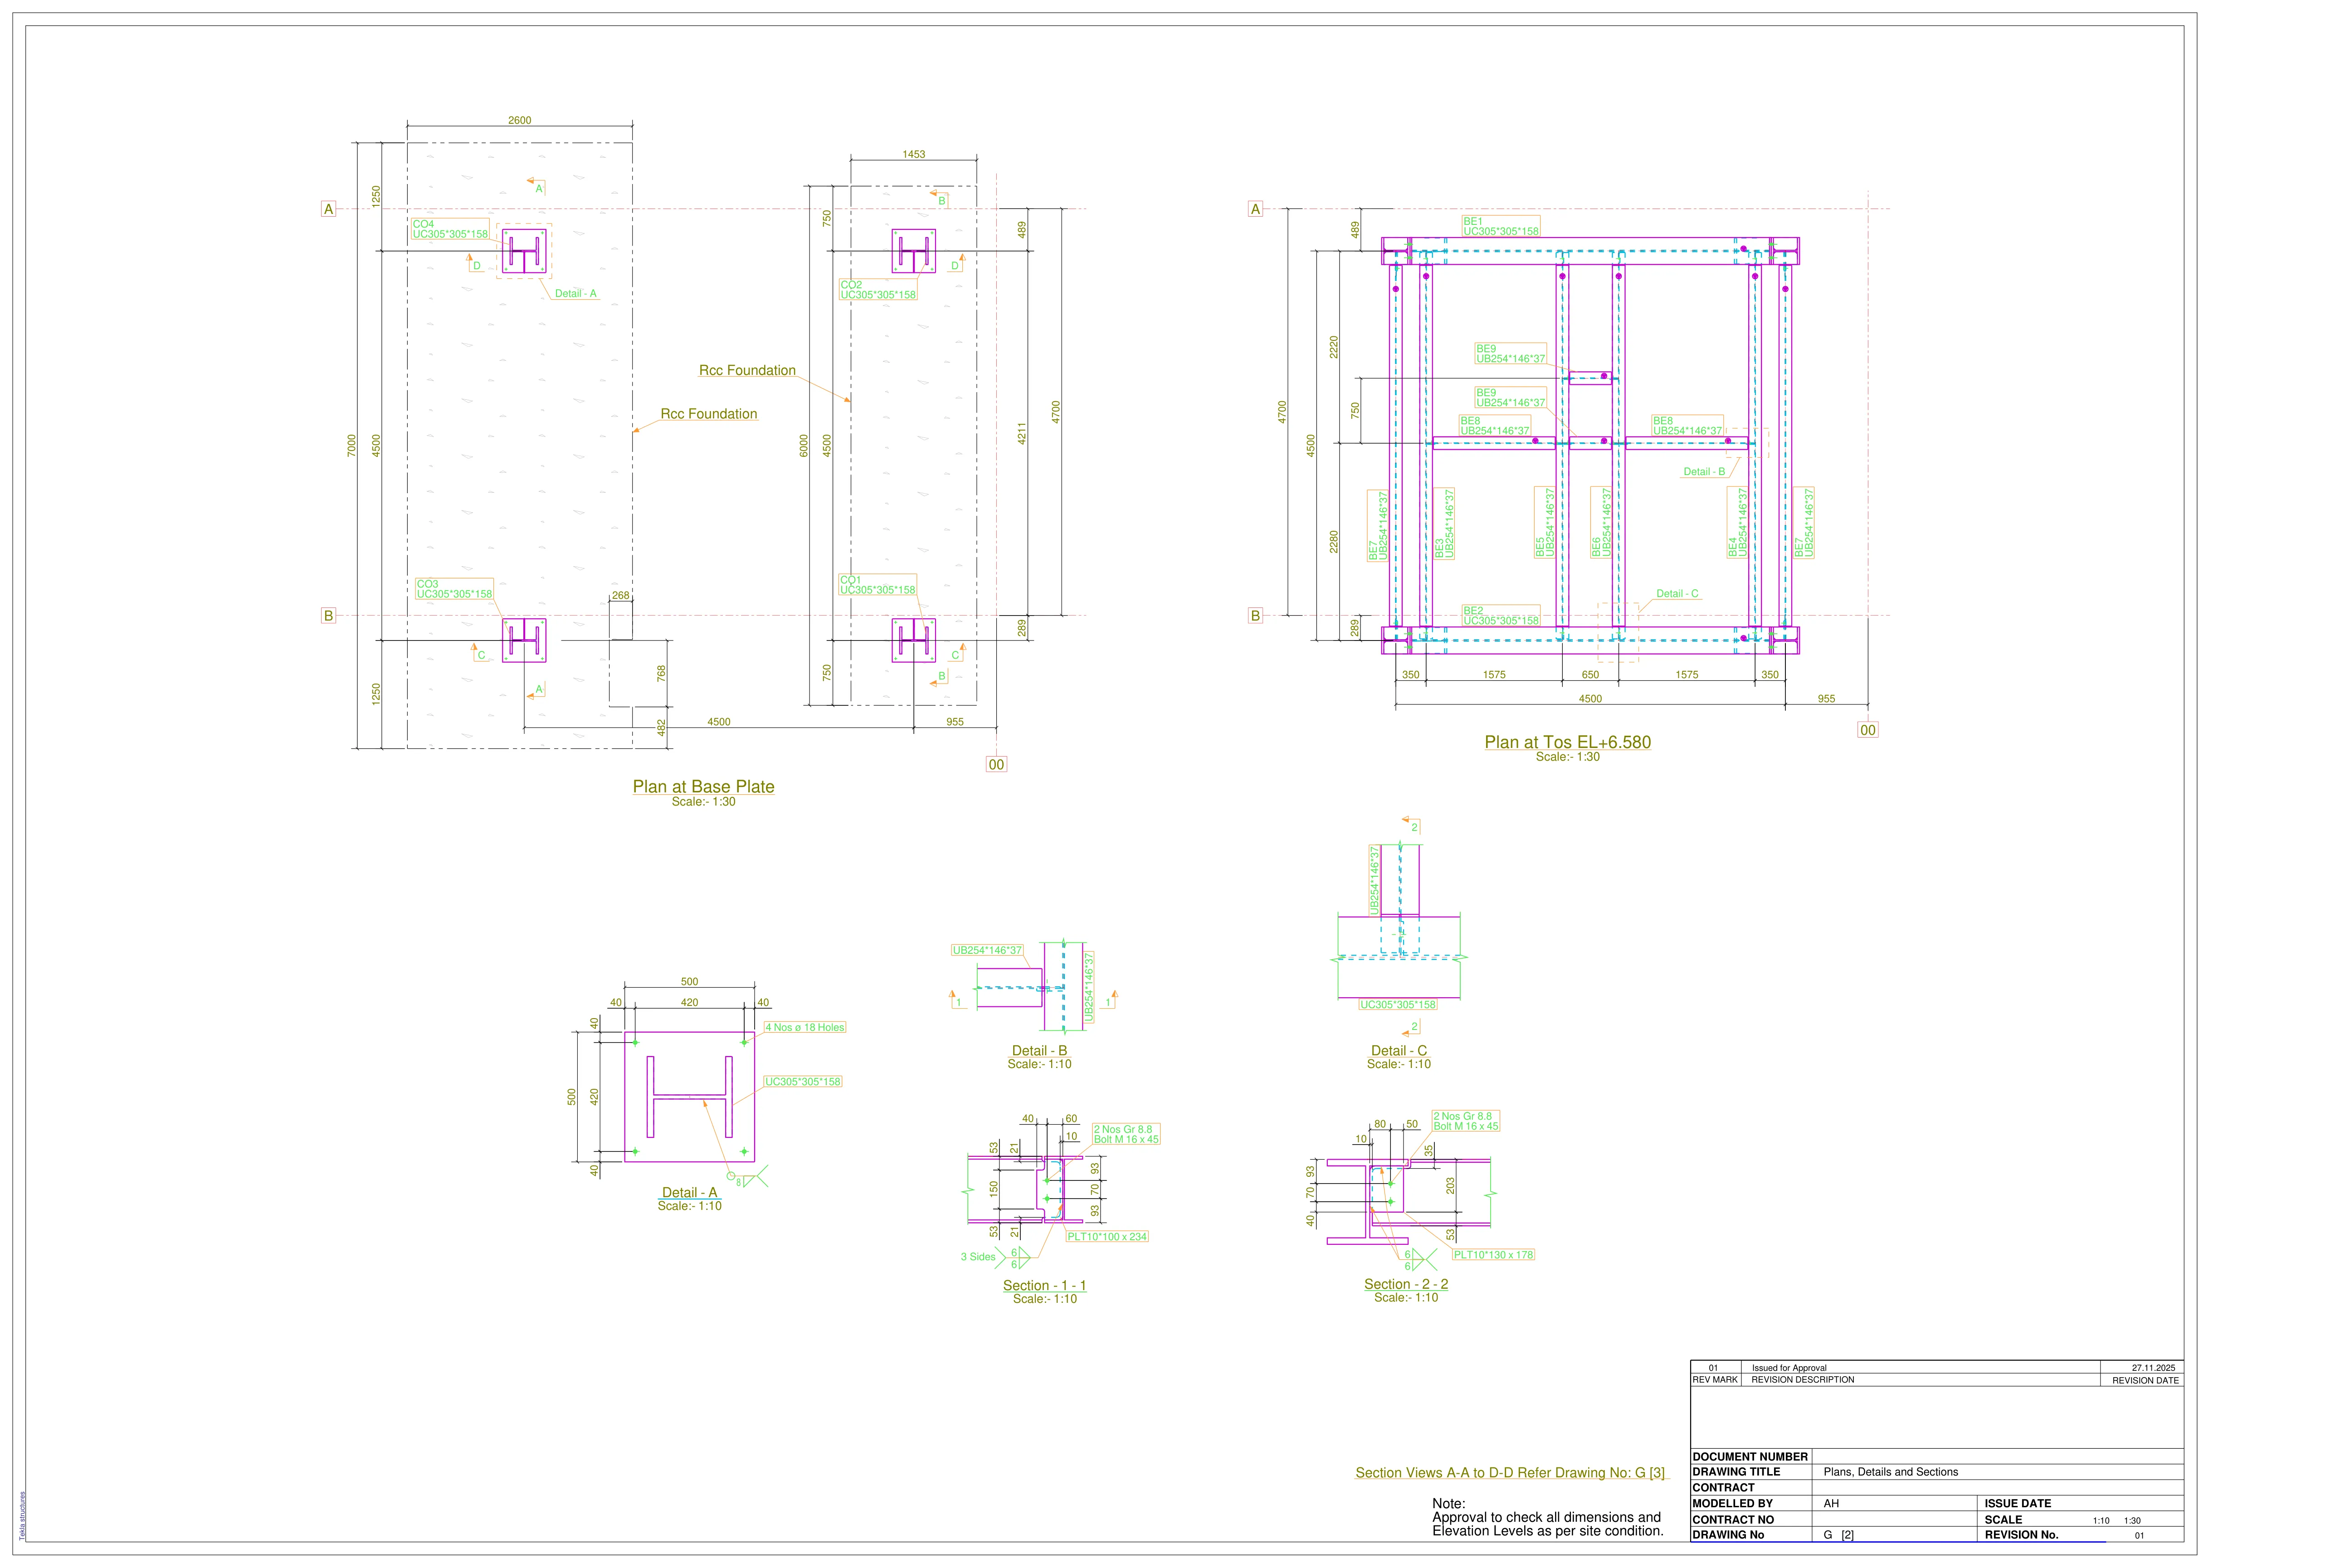
Task: Select the 'REVISION DESCRIPTION' column header
Action: coord(1802,1380)
